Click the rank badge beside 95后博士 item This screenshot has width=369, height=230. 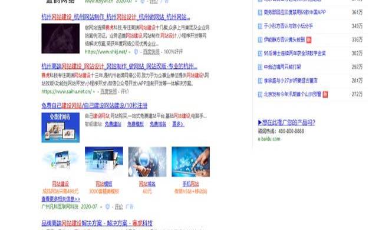tap(260, 54)
